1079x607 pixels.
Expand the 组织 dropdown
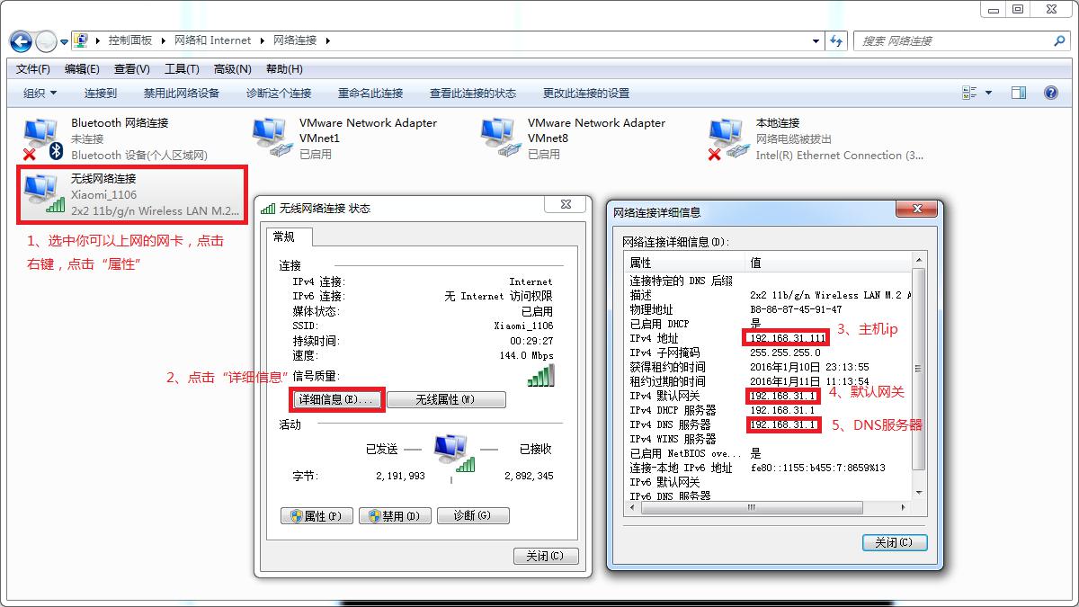coord(40,94)
